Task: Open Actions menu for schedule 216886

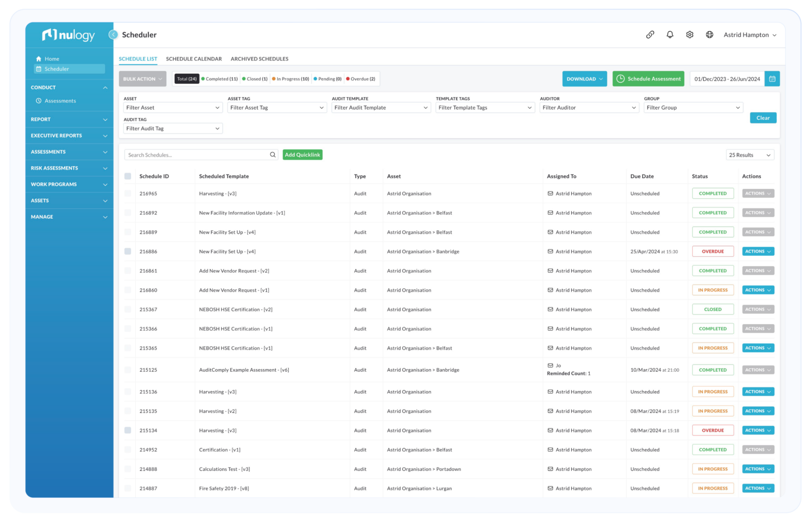Action: [758, 252]
